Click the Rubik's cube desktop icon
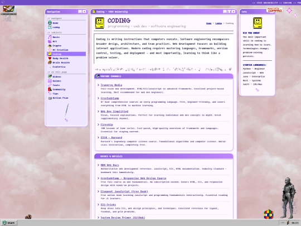Viewport: 301px width, 226px height. coord(269,214)
